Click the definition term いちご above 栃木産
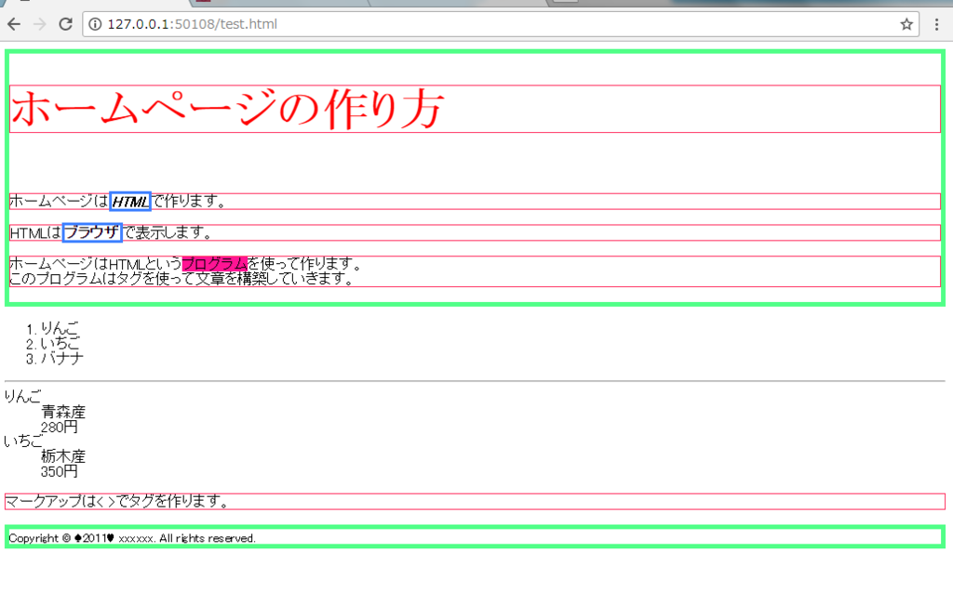953x592 pixels. point(23,441)
